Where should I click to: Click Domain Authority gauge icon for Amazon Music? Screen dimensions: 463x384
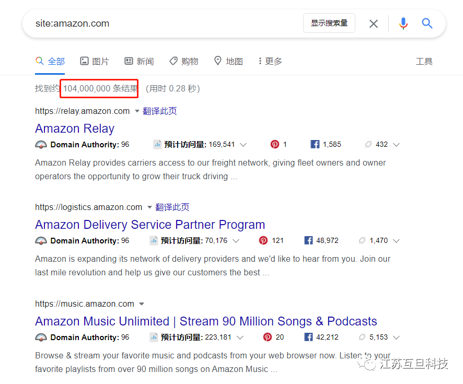click(x=41, y=338)
